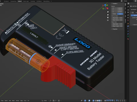Open the Global transform orientation dropdown

(45, 101)
